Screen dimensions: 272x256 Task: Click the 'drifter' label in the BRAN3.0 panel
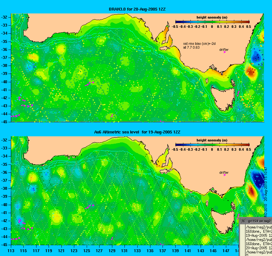[x=224, y=50]
